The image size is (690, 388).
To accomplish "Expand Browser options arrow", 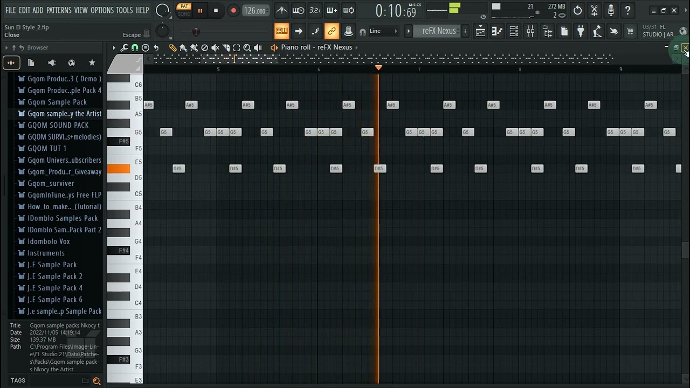I will [x=6, y=48].
